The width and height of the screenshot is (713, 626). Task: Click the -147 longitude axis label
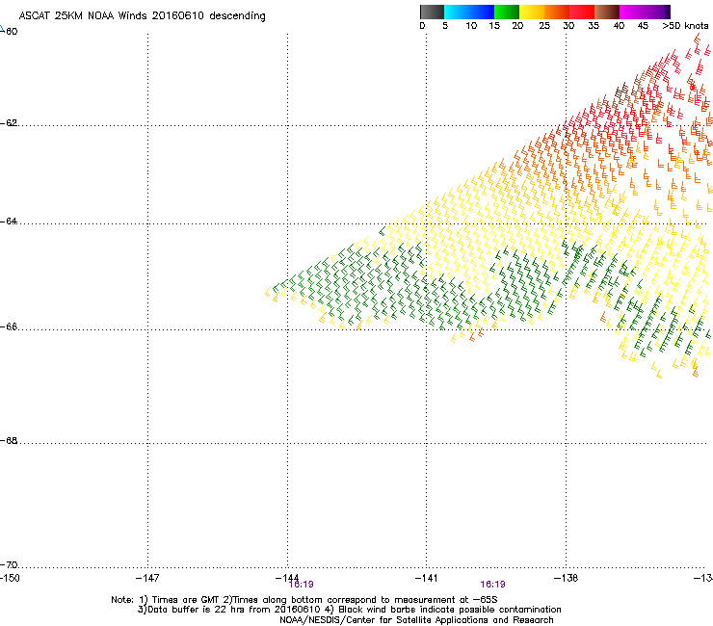(x=147, y=578)
